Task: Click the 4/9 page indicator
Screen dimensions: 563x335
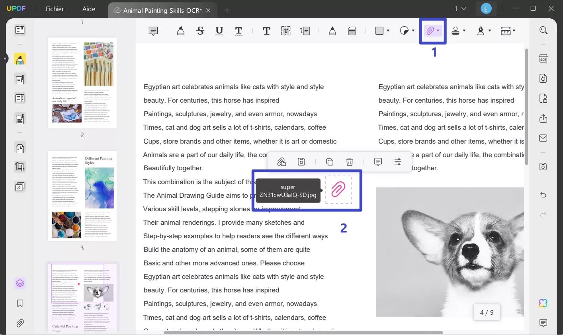Action: (487, 312)
